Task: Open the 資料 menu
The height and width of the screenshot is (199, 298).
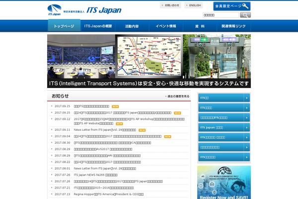Action: tap(200, 26)
